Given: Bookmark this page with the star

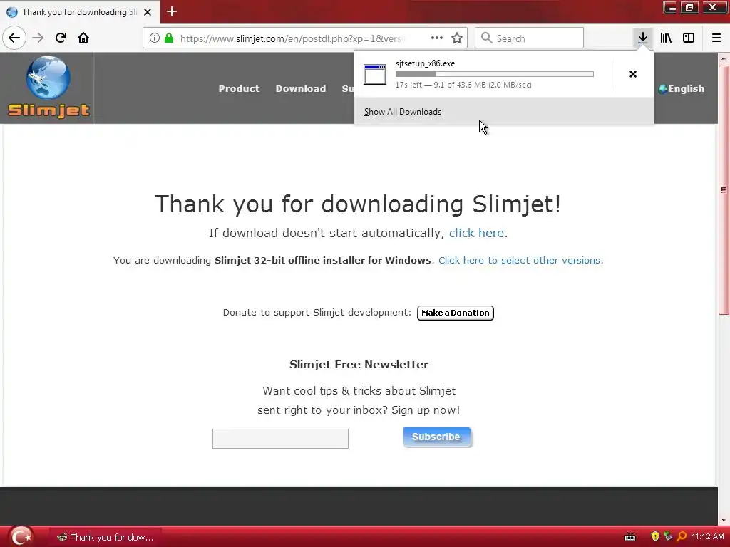Looking at the screenshot, I should (457, 38).
